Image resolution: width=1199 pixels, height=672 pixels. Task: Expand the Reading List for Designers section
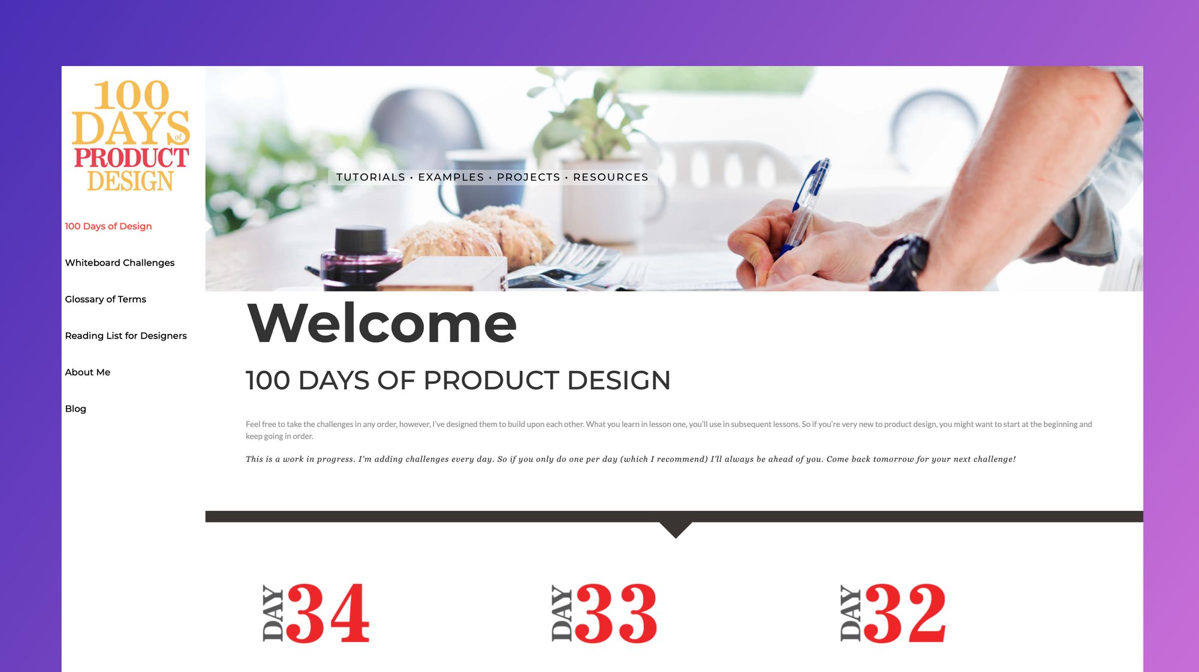pyautogui.click(x=125, y=335)
